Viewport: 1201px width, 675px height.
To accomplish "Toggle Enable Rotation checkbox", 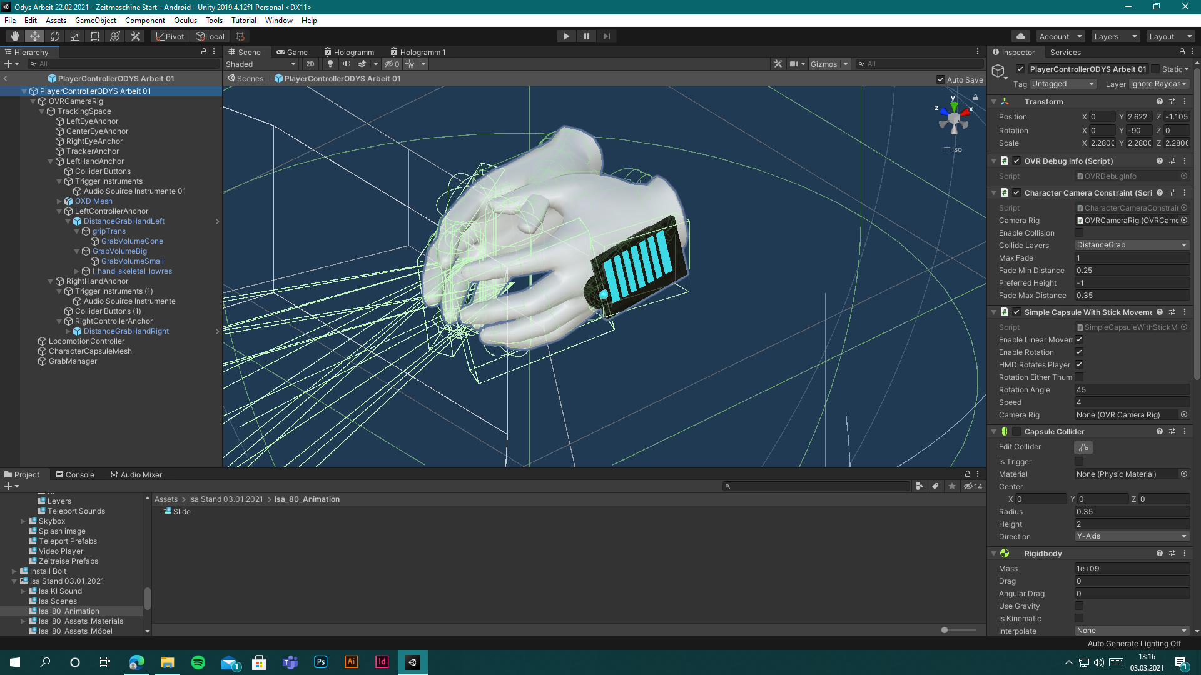I will (1079, 352).
